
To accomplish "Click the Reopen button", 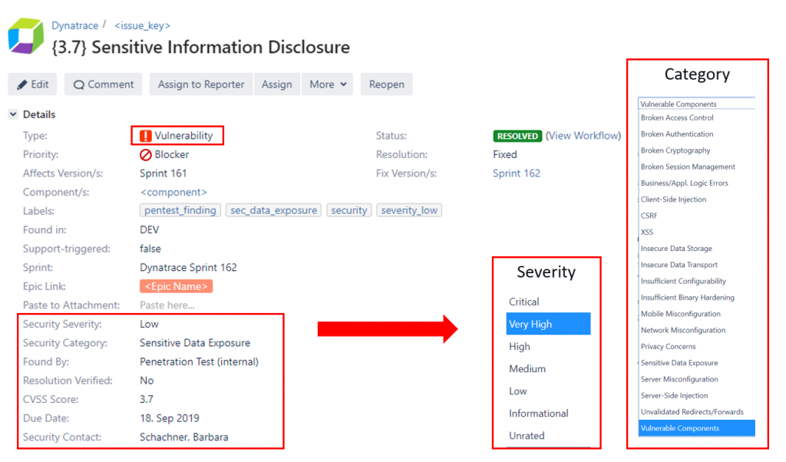I will click(386, 84).
